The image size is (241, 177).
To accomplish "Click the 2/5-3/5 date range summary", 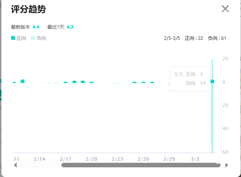I will (172, 38).
